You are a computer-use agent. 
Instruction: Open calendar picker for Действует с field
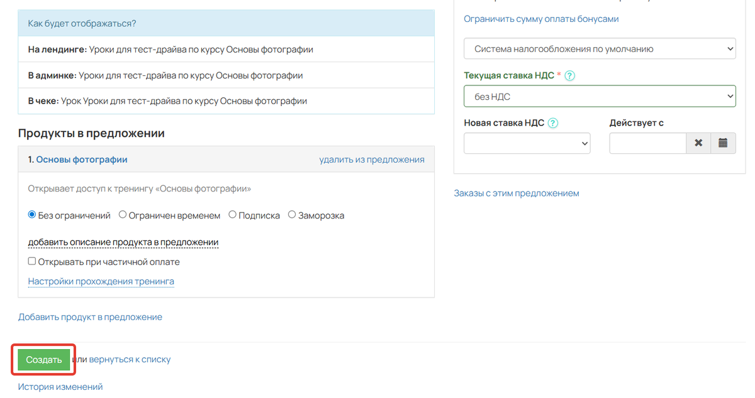point(724,143)
